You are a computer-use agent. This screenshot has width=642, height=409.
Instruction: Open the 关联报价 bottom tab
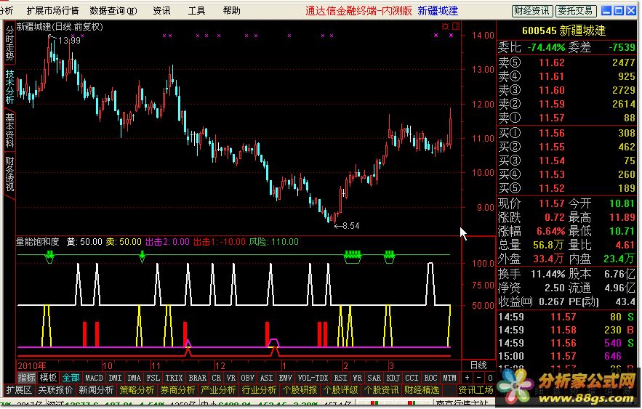55,390
